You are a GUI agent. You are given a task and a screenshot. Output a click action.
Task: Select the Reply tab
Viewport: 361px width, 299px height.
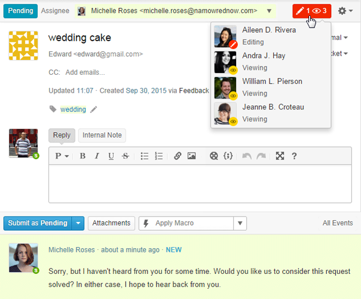62,135
